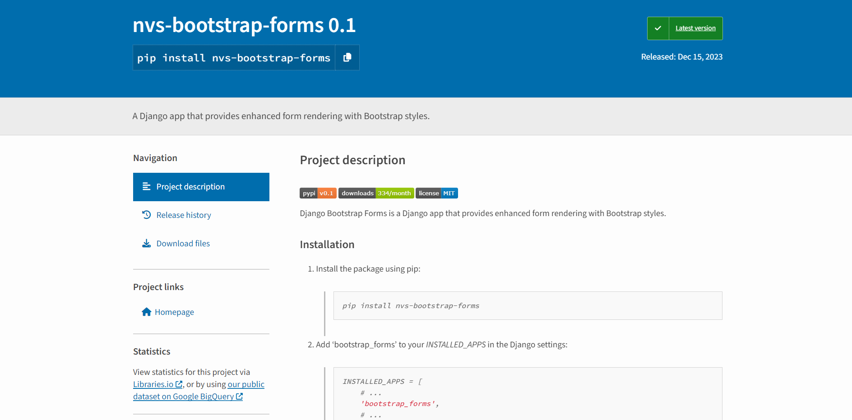Viewport: 852px width, 420px height.
Task: Click the Download files arrow icon
Action: (147, 244)
